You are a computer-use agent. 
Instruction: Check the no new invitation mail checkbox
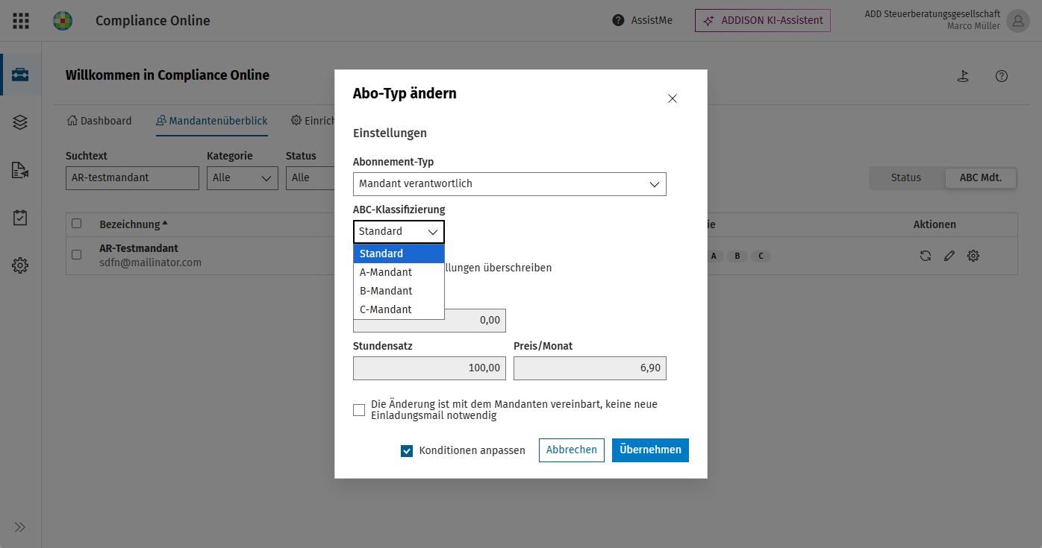pyautogui.click(x=359, y=410)
